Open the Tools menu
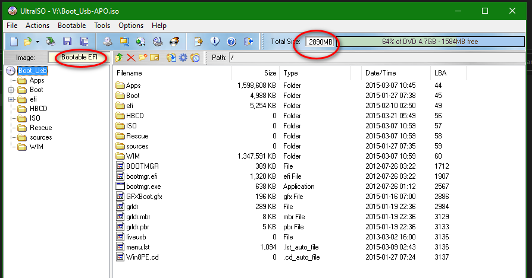 (102, 26)
